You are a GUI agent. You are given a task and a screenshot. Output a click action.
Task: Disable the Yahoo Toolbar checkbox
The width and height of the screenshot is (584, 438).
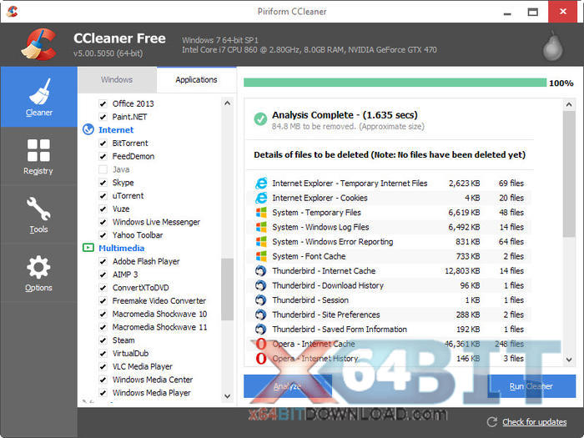(103, 235)
